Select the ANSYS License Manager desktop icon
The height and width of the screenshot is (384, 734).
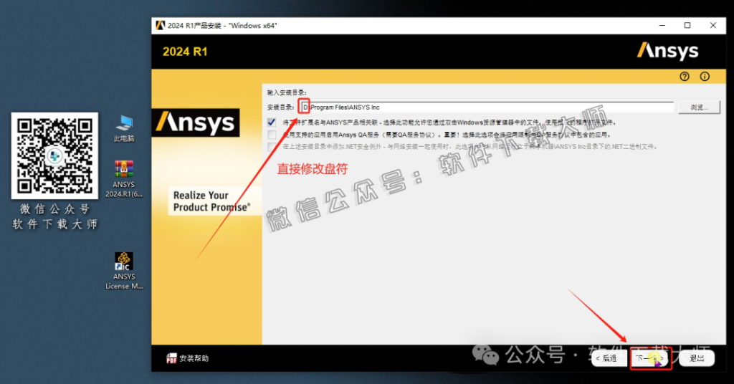pyautogui.click(x=123, y=272)
